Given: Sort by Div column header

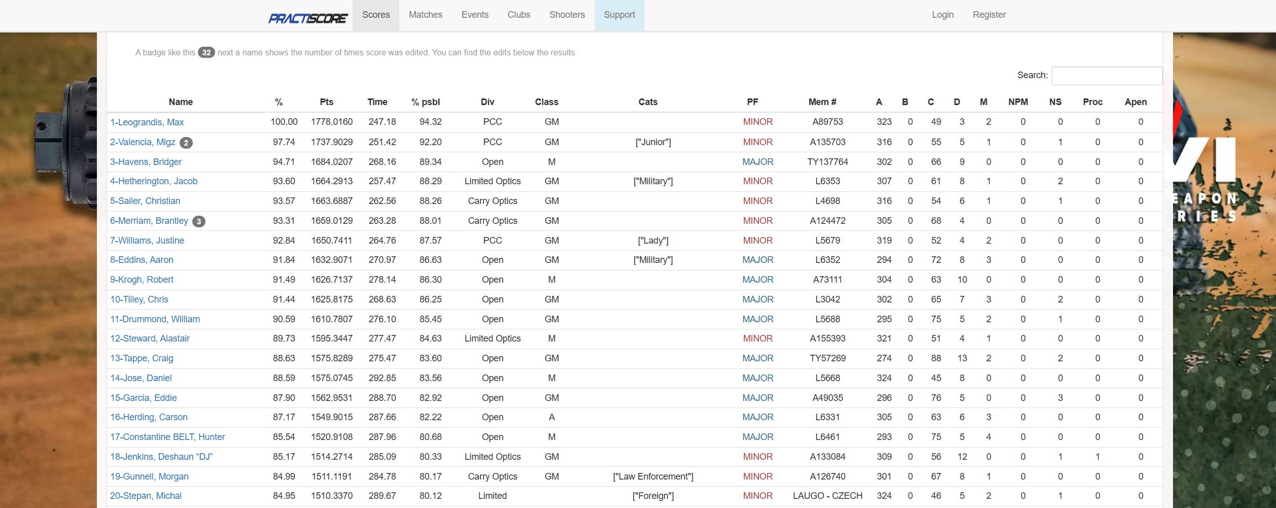Looking at the screenshot, I should (488, 102).
